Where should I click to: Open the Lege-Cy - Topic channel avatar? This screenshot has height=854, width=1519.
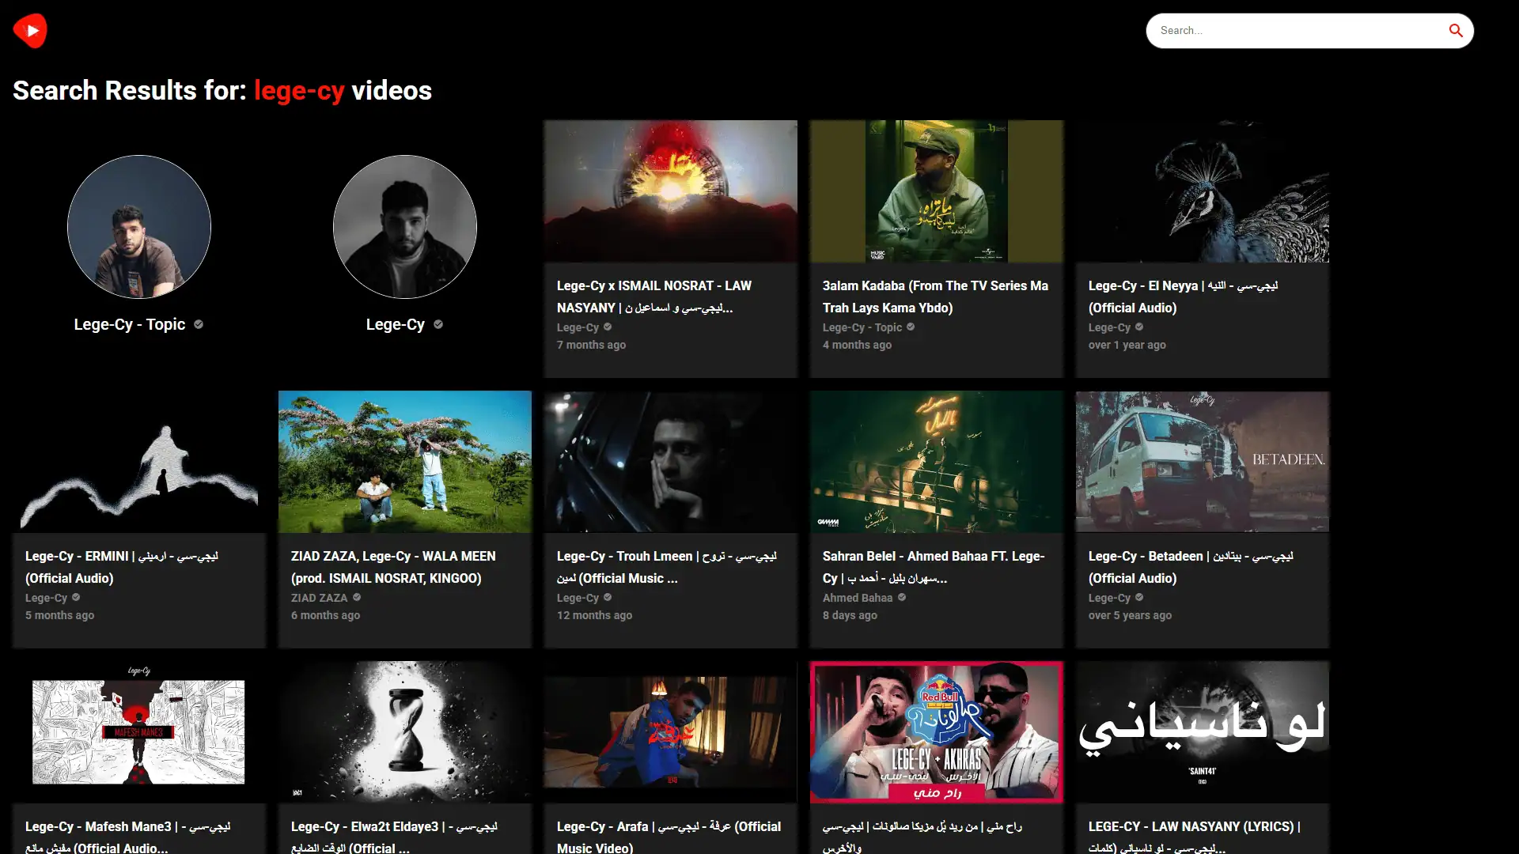139,227
